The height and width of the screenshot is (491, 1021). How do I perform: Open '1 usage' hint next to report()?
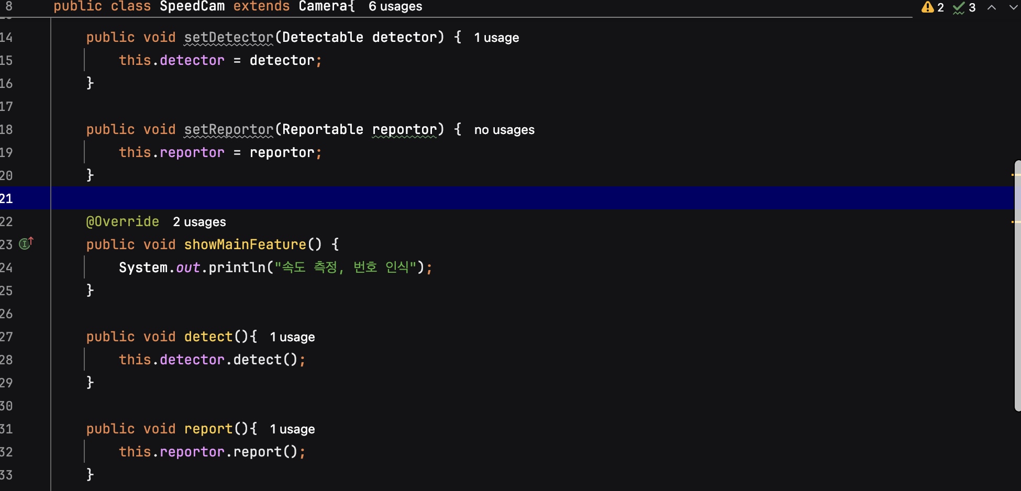[x=292, y=429]
